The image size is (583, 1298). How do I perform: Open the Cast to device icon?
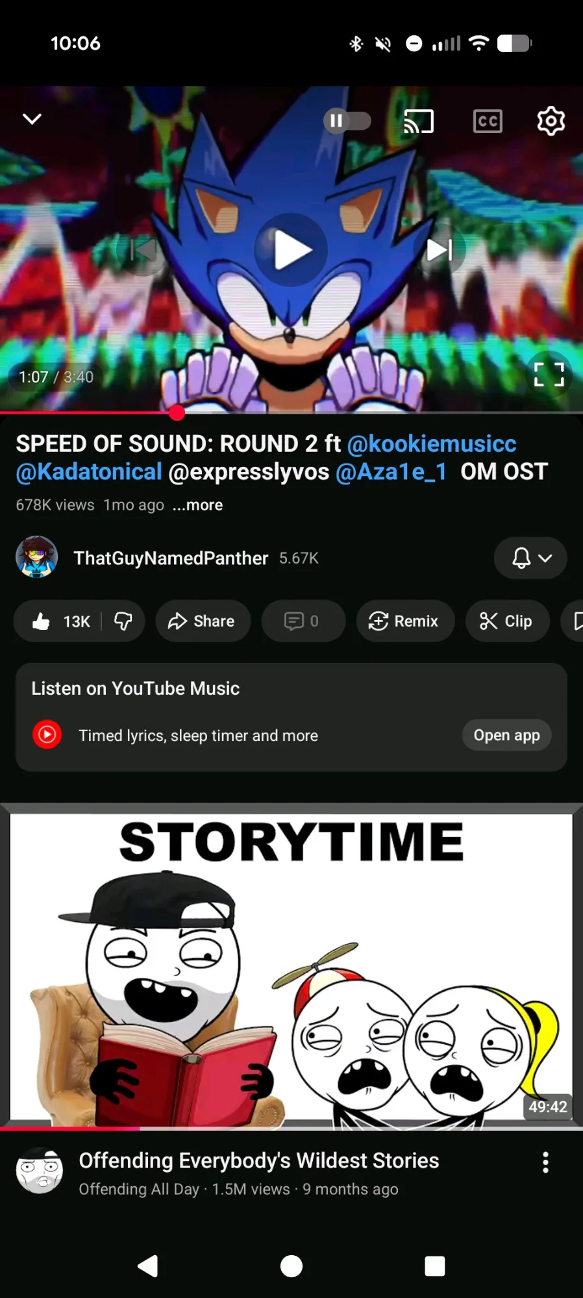tap(419, 121)
